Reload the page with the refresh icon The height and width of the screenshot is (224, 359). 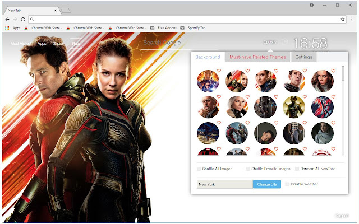tap(23, 20)
